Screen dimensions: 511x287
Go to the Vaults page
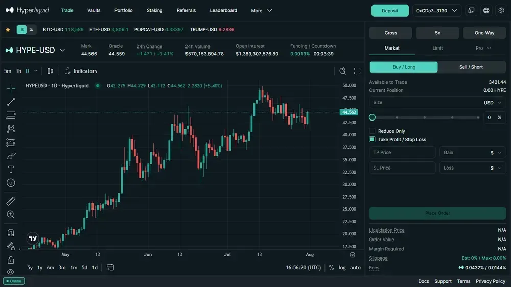[x=94, y=10]
